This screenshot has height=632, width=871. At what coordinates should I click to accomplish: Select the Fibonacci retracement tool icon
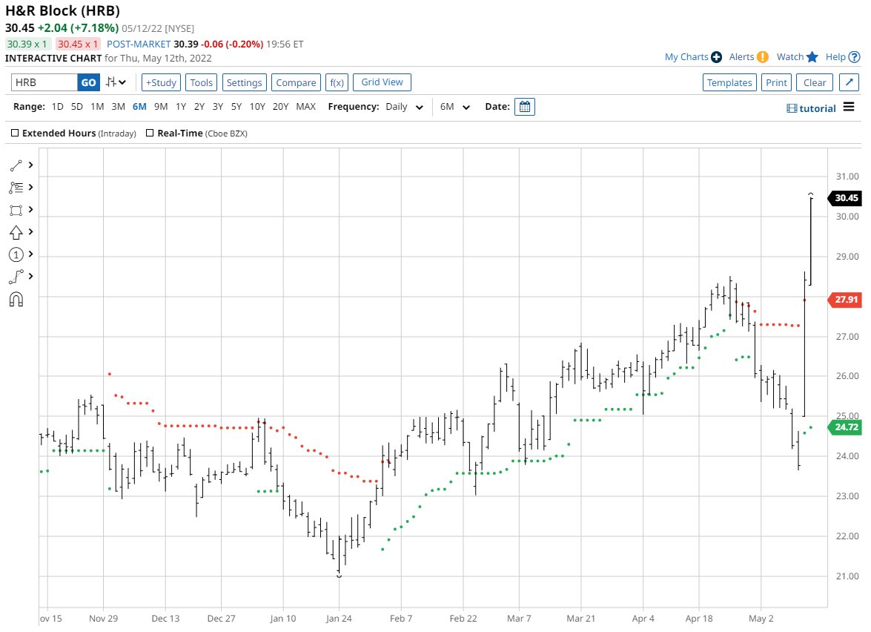pyautogui.click(x=16, y=188)
